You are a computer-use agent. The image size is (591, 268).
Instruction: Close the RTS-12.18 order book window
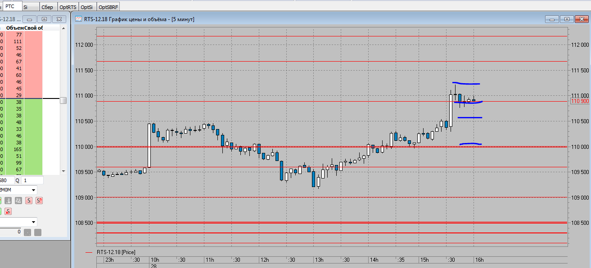click(x=59, y=19)
